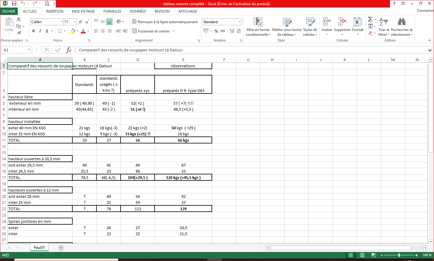Toggle right text alignment
The height and width of the screenshot is (261, 434).
(109, 31)
